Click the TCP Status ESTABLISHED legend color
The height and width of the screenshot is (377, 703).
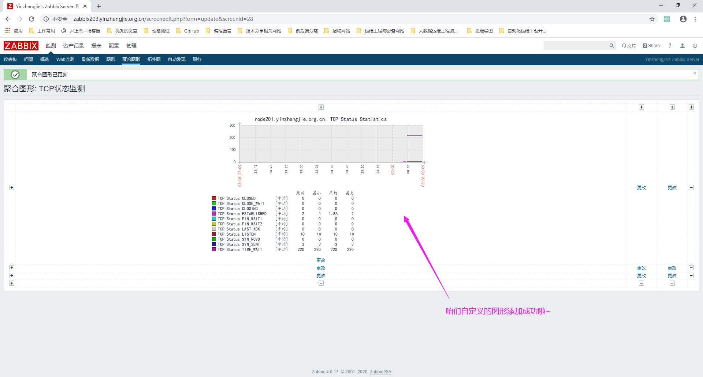click(x=214, y=214)
